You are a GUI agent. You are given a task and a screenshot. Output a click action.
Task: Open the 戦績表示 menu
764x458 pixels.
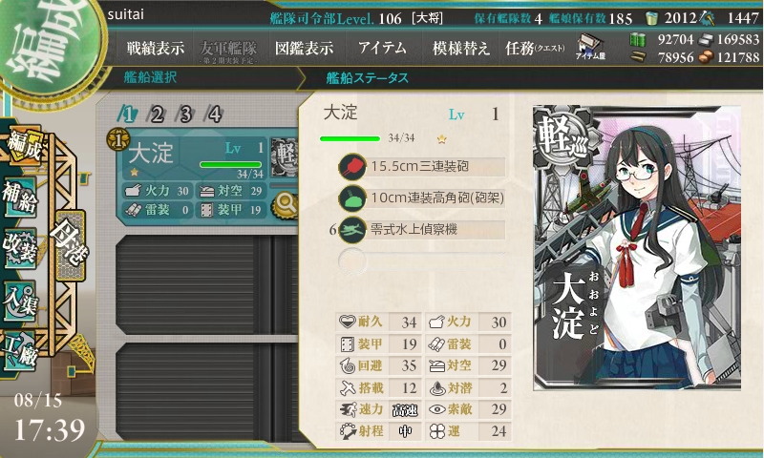[x=156, y=48]
